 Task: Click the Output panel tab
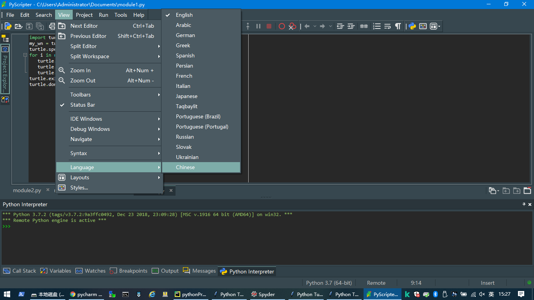[165, 271]
